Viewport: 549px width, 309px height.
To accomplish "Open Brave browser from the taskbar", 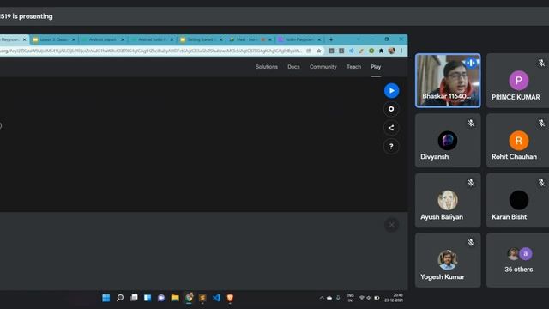I will click(230, 298).
